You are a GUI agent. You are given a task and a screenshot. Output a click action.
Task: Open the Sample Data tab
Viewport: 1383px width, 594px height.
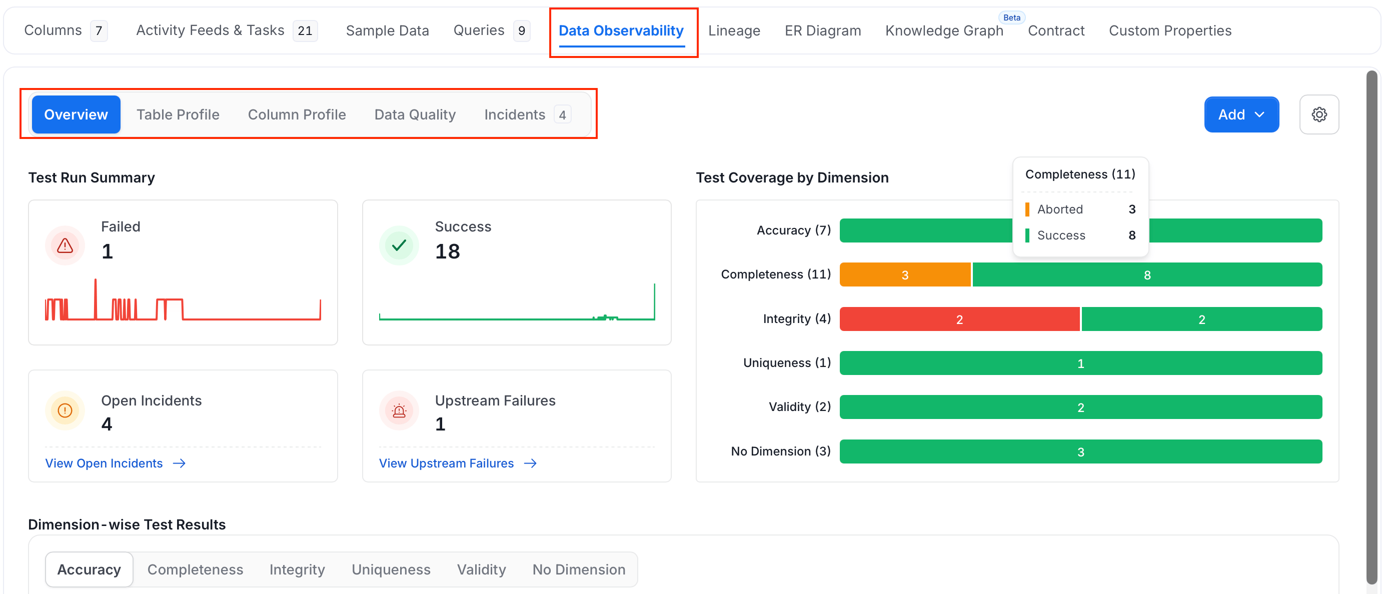point(387,30)
